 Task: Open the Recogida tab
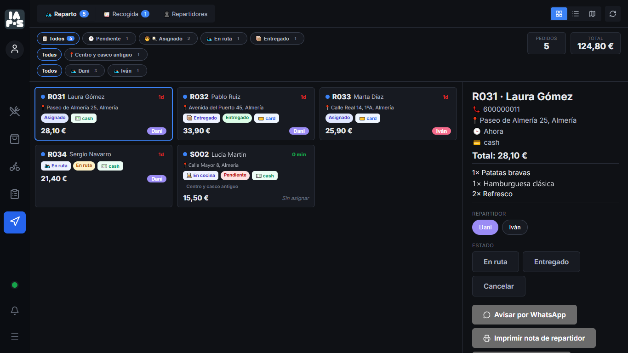126,14
